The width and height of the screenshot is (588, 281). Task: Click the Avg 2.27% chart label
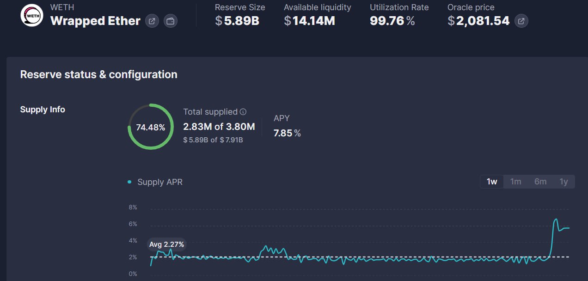(166, 244)
